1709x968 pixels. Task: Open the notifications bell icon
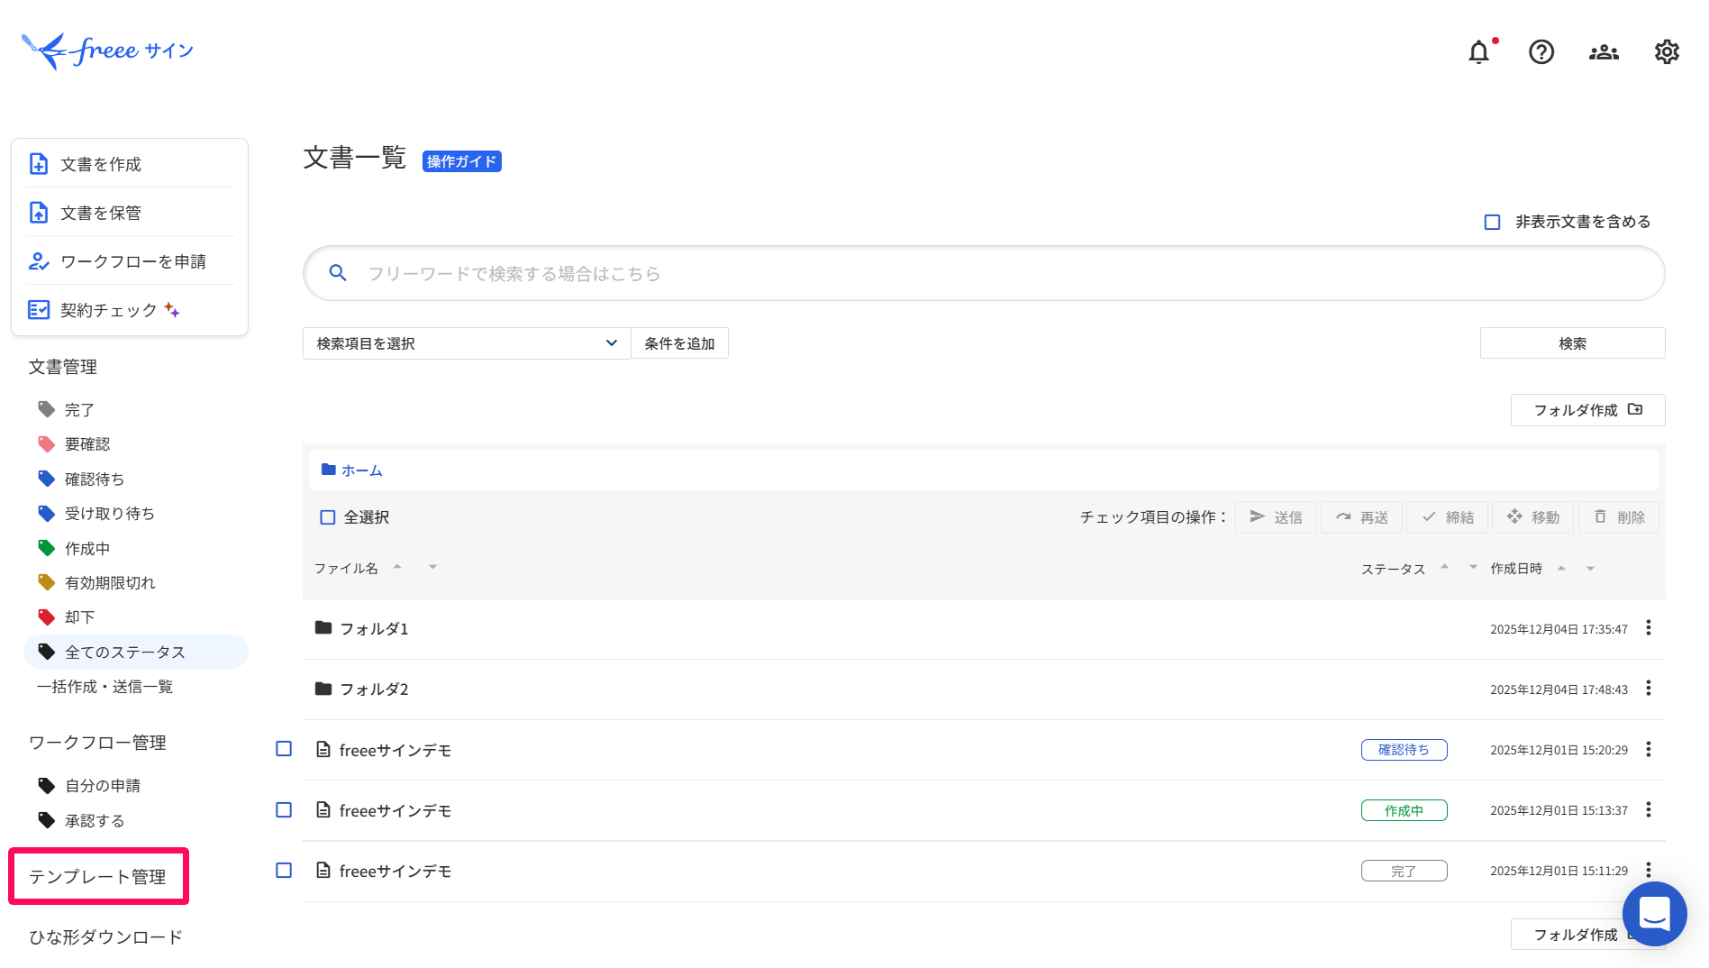1478,52
